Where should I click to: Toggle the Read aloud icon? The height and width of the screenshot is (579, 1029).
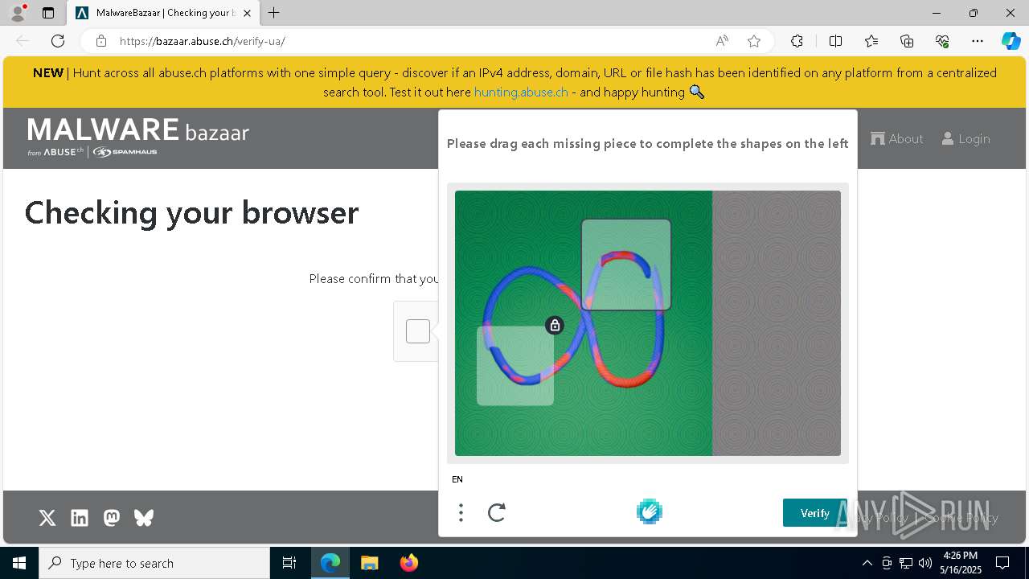pos(722,41)
